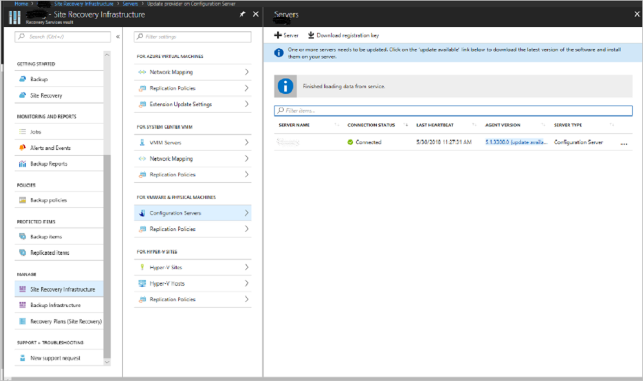This screenshot has height=381, width=643.
Task: Click Servers in the breadcrumb
Action: (x=131, y=4)
